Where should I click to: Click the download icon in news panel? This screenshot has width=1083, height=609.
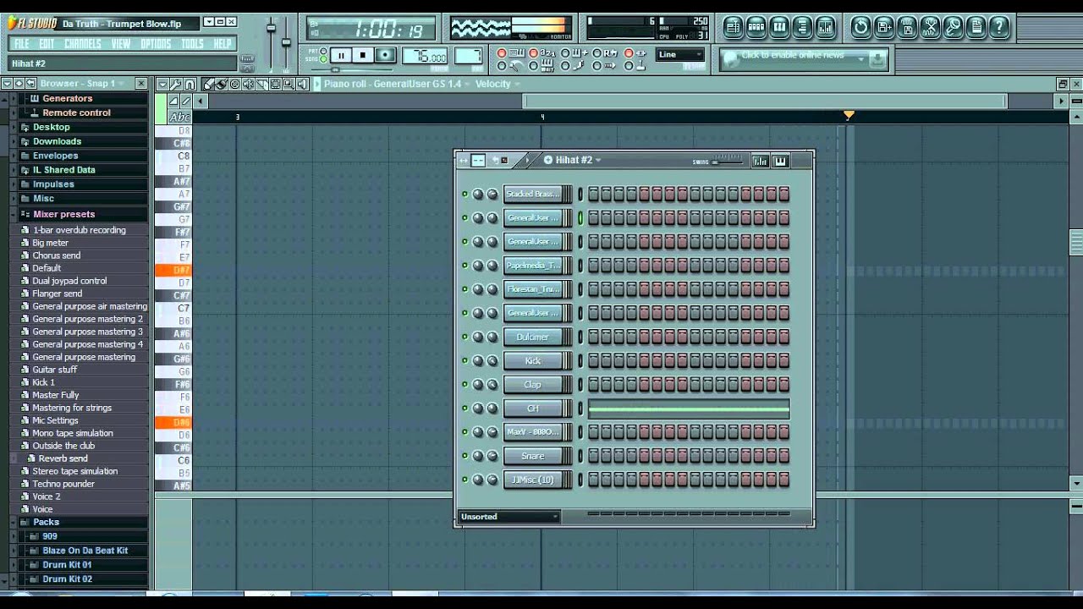point(877,59)
